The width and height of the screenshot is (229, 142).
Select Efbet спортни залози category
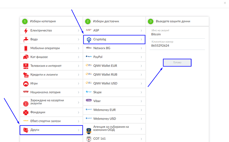point(51,121)
